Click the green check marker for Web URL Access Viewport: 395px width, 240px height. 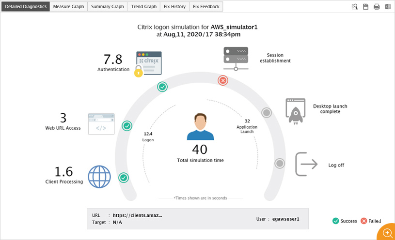(x=127, y=126)
